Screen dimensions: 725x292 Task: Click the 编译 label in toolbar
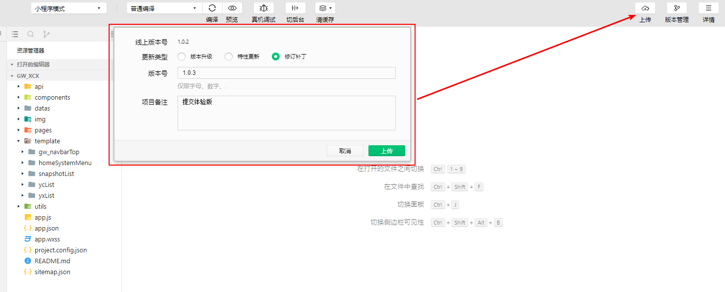point(212,20)
